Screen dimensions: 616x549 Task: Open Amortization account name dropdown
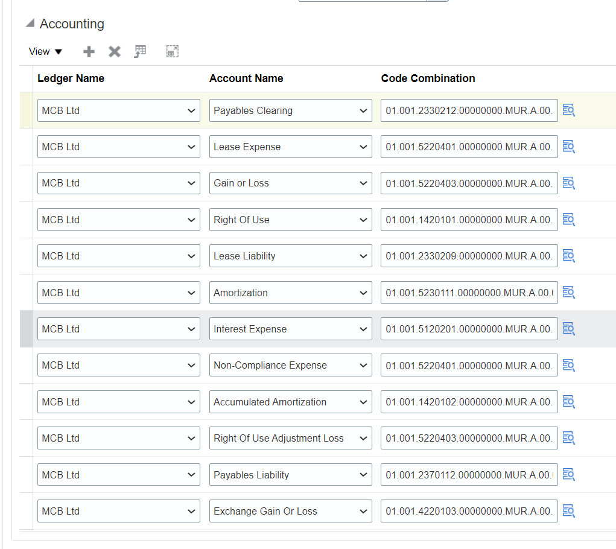click(290, 293)
